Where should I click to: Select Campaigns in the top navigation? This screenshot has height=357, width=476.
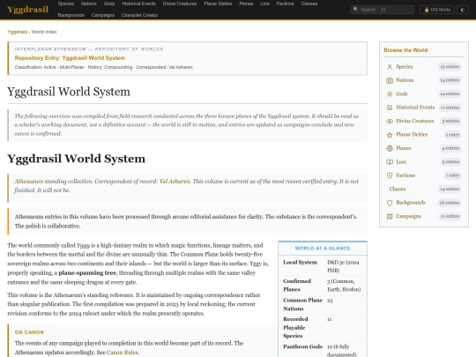[103, 15]
